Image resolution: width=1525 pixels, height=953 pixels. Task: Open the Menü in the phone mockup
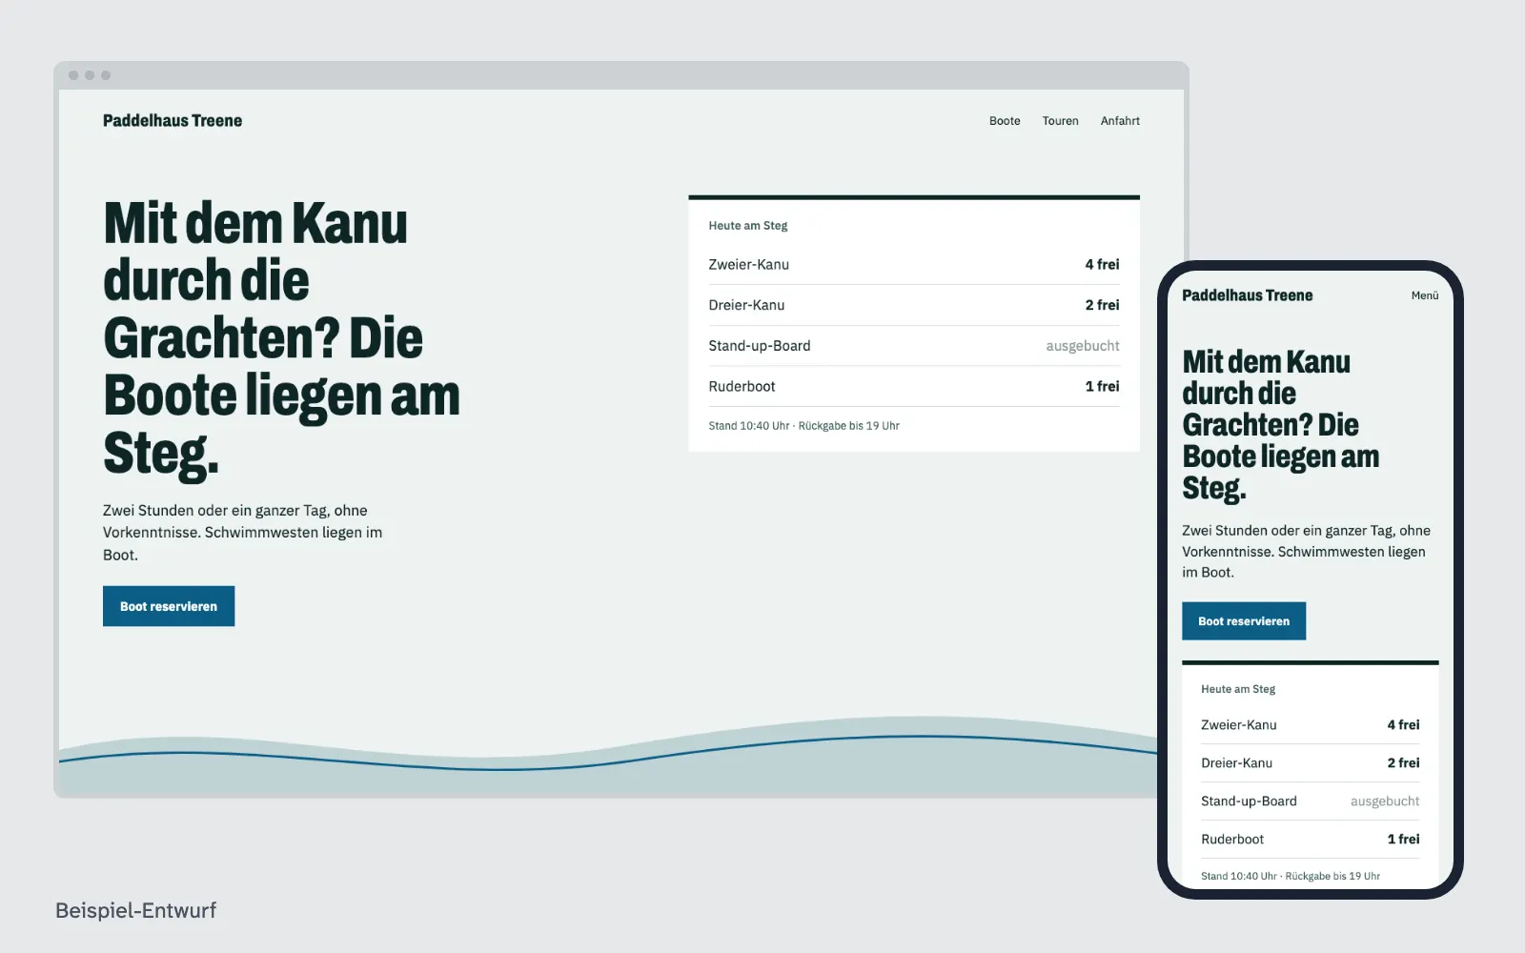pos(1425,295)
